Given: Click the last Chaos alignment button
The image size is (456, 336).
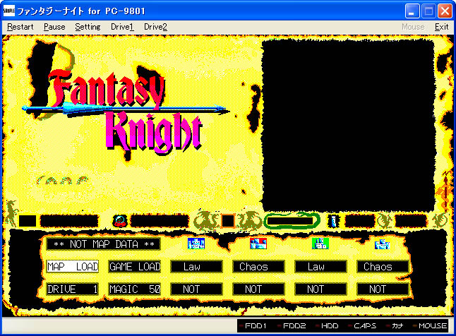Looking at the screenshot, I should point(383,267).
